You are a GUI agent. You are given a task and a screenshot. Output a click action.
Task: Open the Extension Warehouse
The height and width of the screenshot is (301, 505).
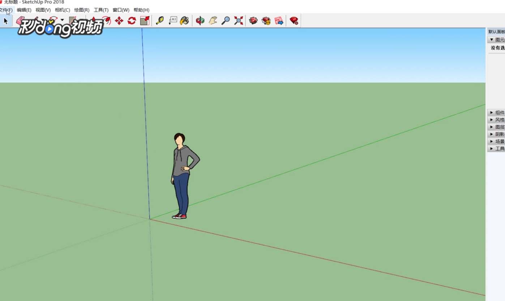(x=266, y=21)
